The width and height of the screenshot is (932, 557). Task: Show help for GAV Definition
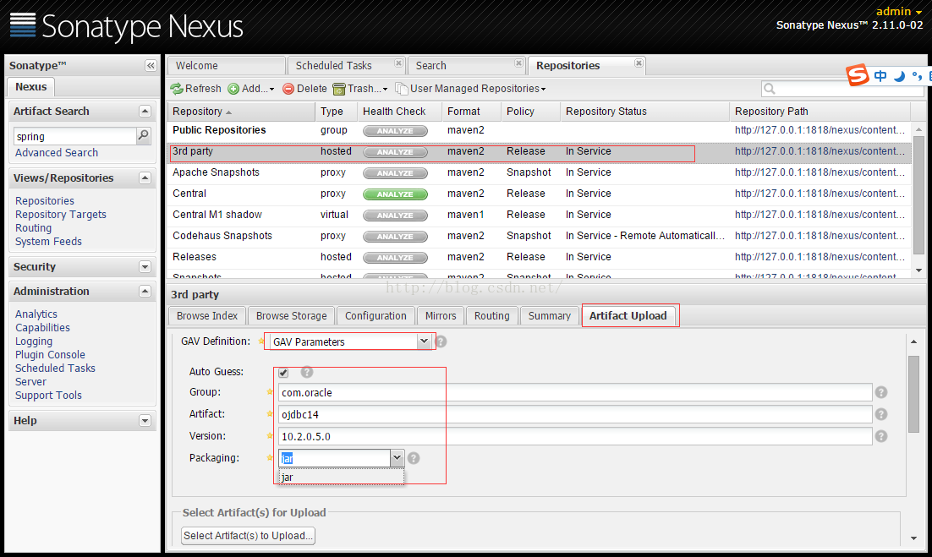[x=441, y=341]
